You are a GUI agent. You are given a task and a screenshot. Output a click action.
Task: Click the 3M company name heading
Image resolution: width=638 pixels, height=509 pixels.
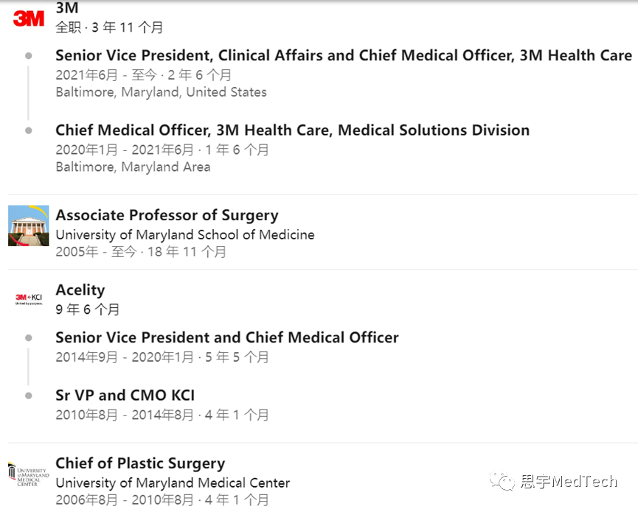point(67,7)
